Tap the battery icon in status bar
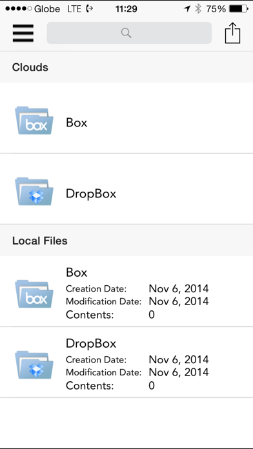Viewport: 253px width, 449px height. coord(239,9)
